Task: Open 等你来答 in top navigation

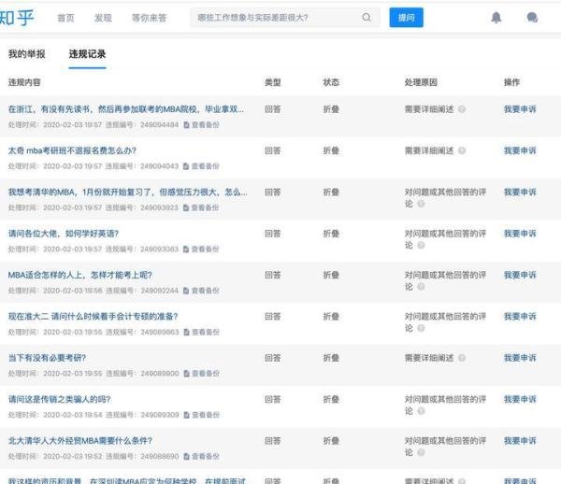Action: 150,18
